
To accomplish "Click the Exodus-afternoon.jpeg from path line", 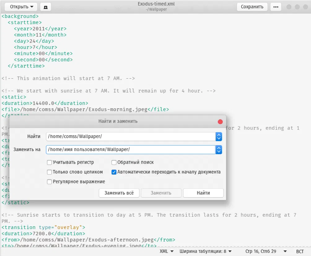I will tap(89, 240).
